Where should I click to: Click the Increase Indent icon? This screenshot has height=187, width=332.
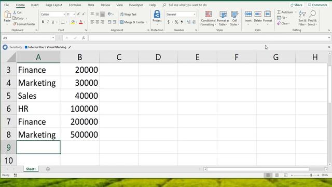(115, 22)
